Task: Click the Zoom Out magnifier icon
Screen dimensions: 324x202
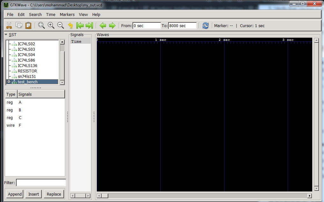Action: tap(60, 26)
